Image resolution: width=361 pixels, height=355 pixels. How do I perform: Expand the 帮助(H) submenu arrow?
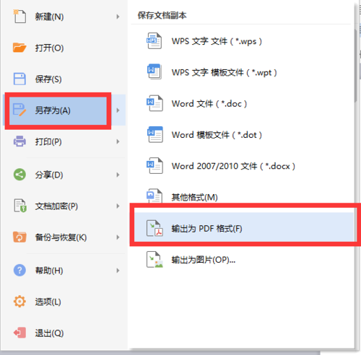[x=118, y=271]
